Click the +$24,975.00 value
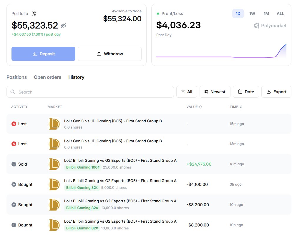This screenshot has width=297, height=235. click(x=199, y=164)
